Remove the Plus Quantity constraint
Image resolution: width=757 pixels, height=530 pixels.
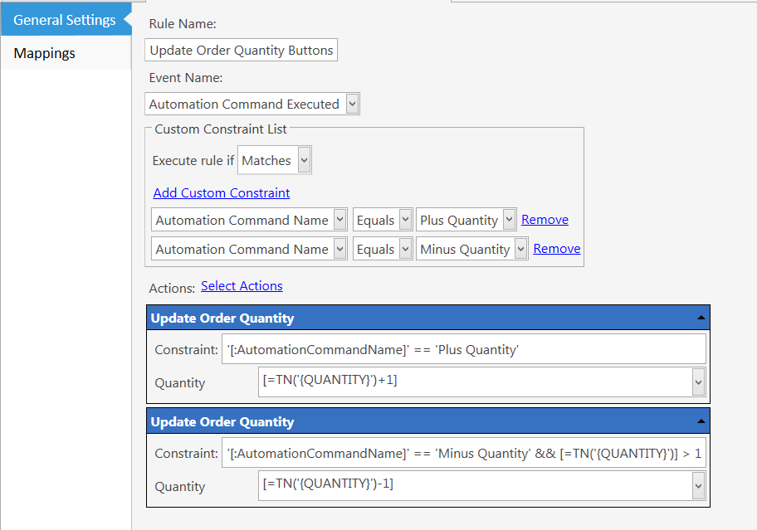(x=545, y=220)
